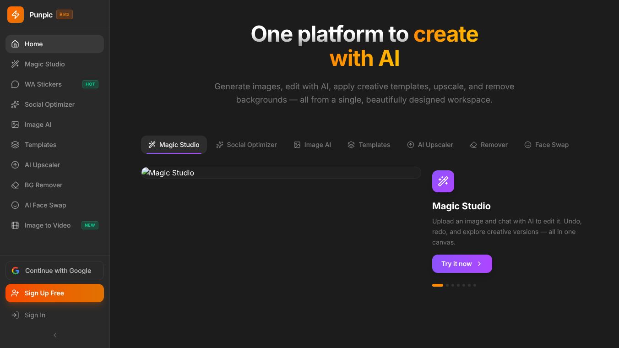This screenshot has height=348, width=619.
Task: Jump to the last carousel indicator dot
Action: pos(475,285)
